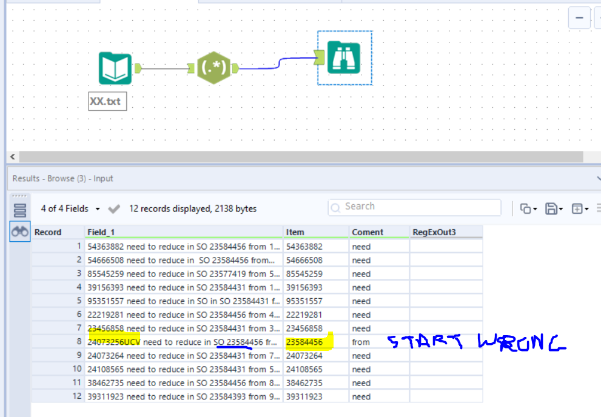Click Item cell 54666508
The image size is (601, 417).
click(316, 261)
